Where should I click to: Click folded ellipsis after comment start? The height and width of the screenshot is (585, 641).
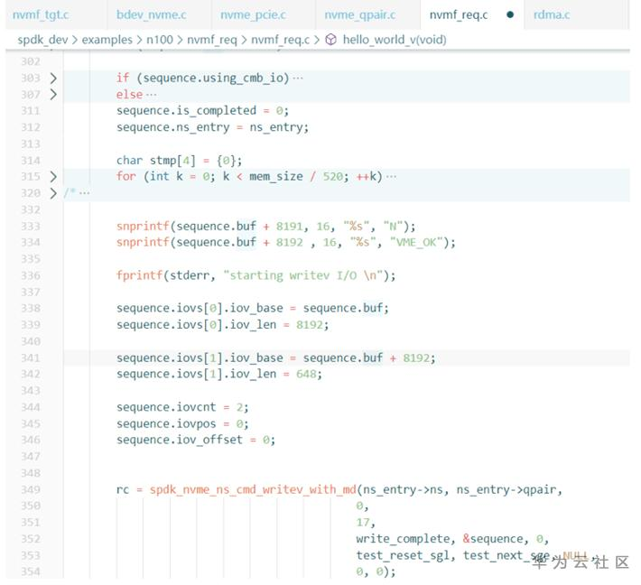click(85, 193)
